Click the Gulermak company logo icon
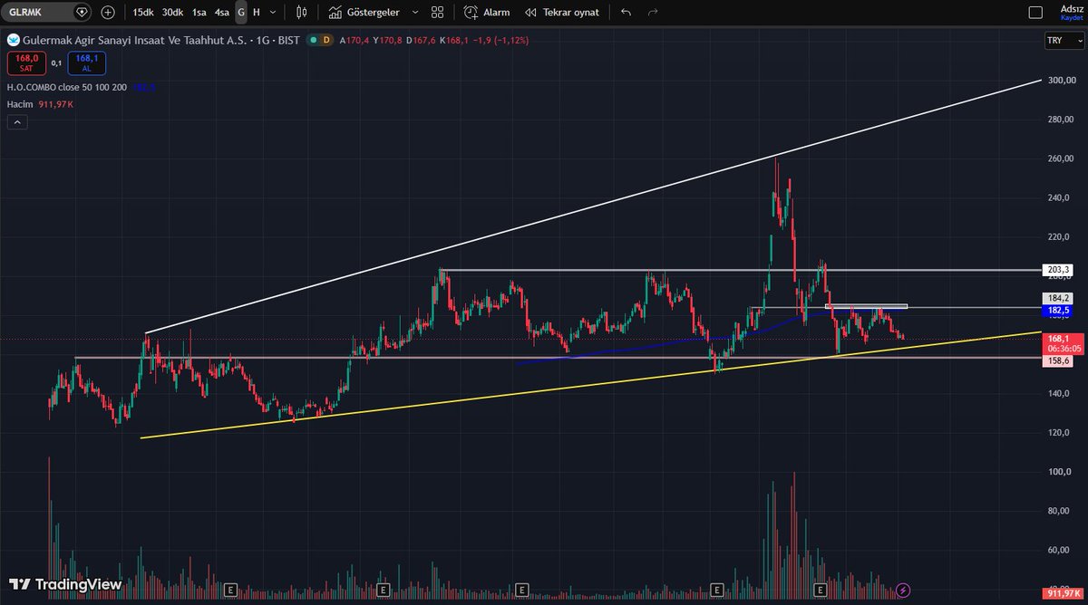The width and height of the screenshot is (1088, 605). tap(13, 40)
